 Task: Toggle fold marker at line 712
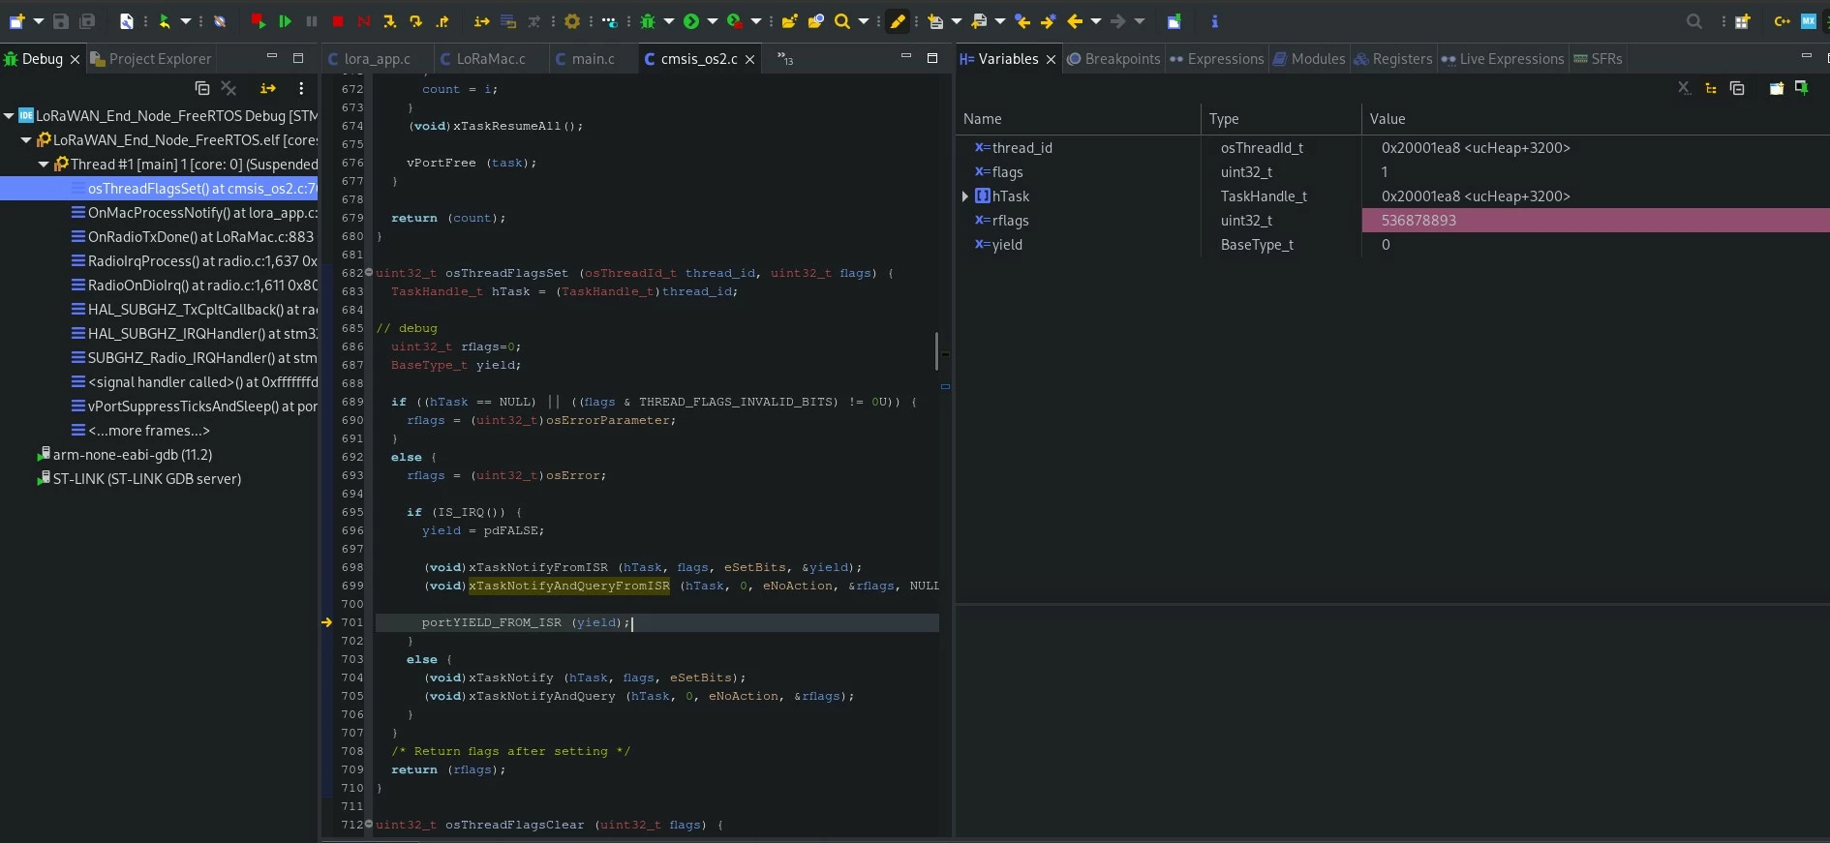(x=368, y=825)
